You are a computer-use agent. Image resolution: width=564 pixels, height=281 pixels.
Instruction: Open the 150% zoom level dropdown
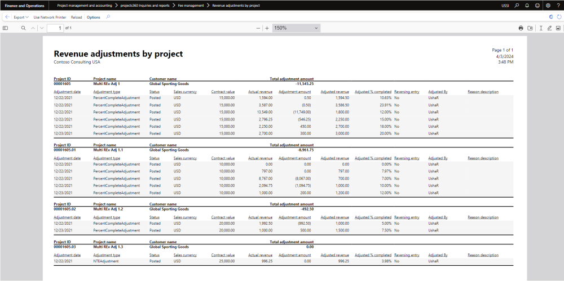[x=297, y=28]
